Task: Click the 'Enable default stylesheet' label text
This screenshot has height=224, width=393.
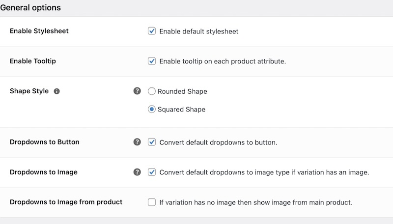Action: coord(199,31)
